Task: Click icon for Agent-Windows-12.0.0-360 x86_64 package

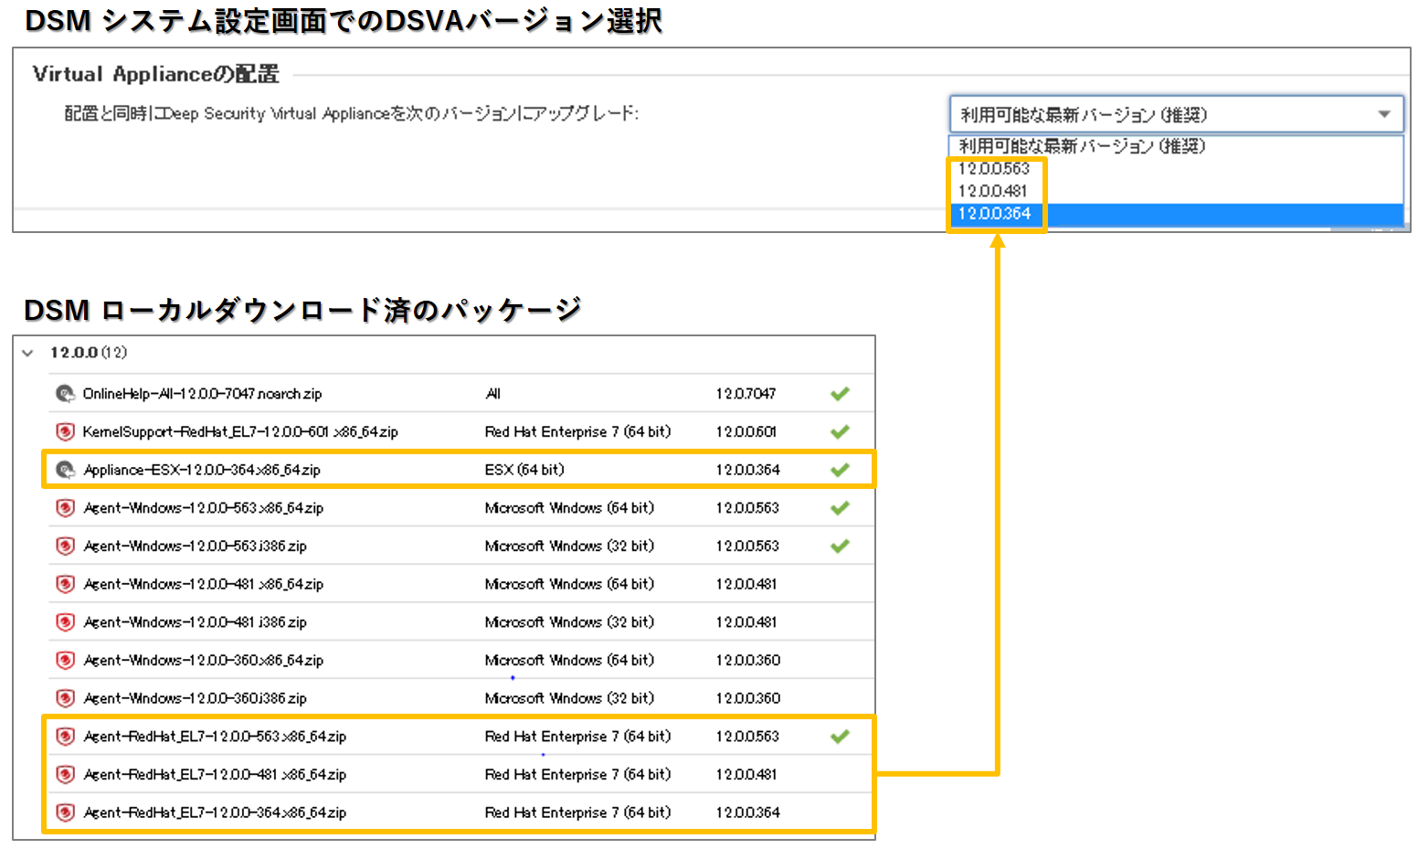Action: click(x=65, y=660)
